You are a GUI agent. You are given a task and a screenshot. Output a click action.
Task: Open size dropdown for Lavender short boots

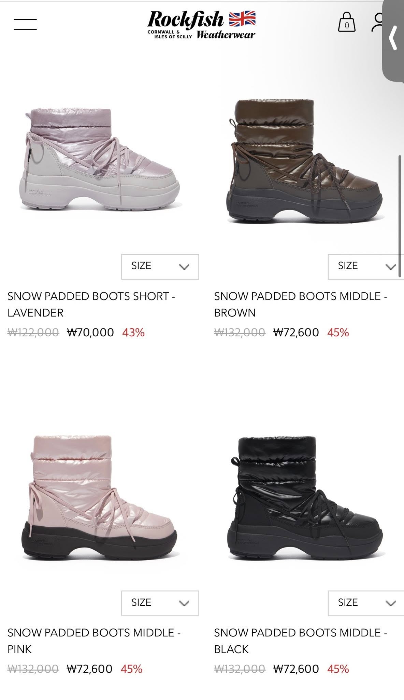click(160, 267)
